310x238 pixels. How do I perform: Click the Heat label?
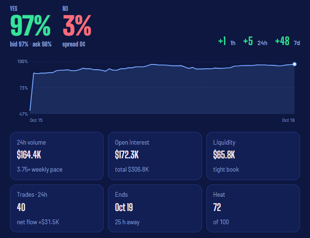coord(219,195)
